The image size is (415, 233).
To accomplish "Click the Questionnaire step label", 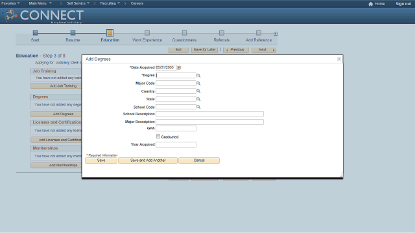I will (184, 40).
